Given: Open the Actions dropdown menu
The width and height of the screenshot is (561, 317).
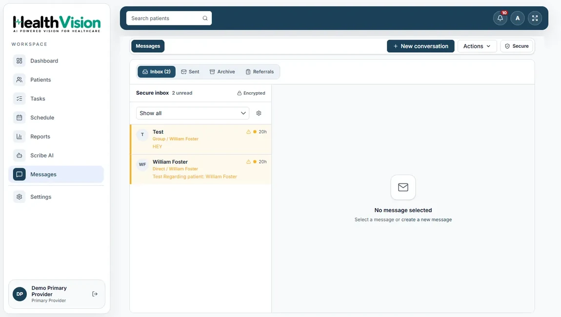Looking at the screenshot, I should pyautogui.click(x=477, y=46).
